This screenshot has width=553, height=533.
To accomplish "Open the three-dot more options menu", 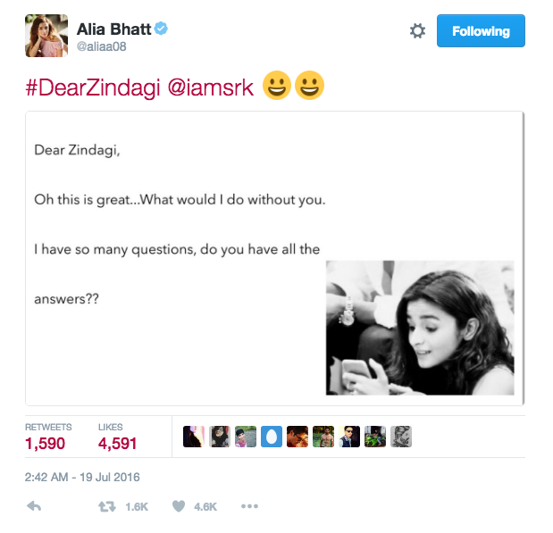I will coord(249,506).
